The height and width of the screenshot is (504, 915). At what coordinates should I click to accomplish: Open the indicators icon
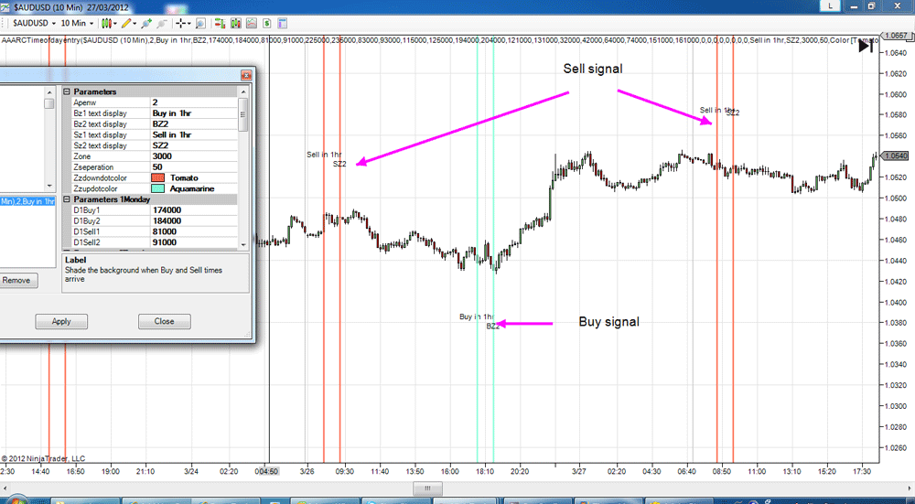click(x=252, y=24)
